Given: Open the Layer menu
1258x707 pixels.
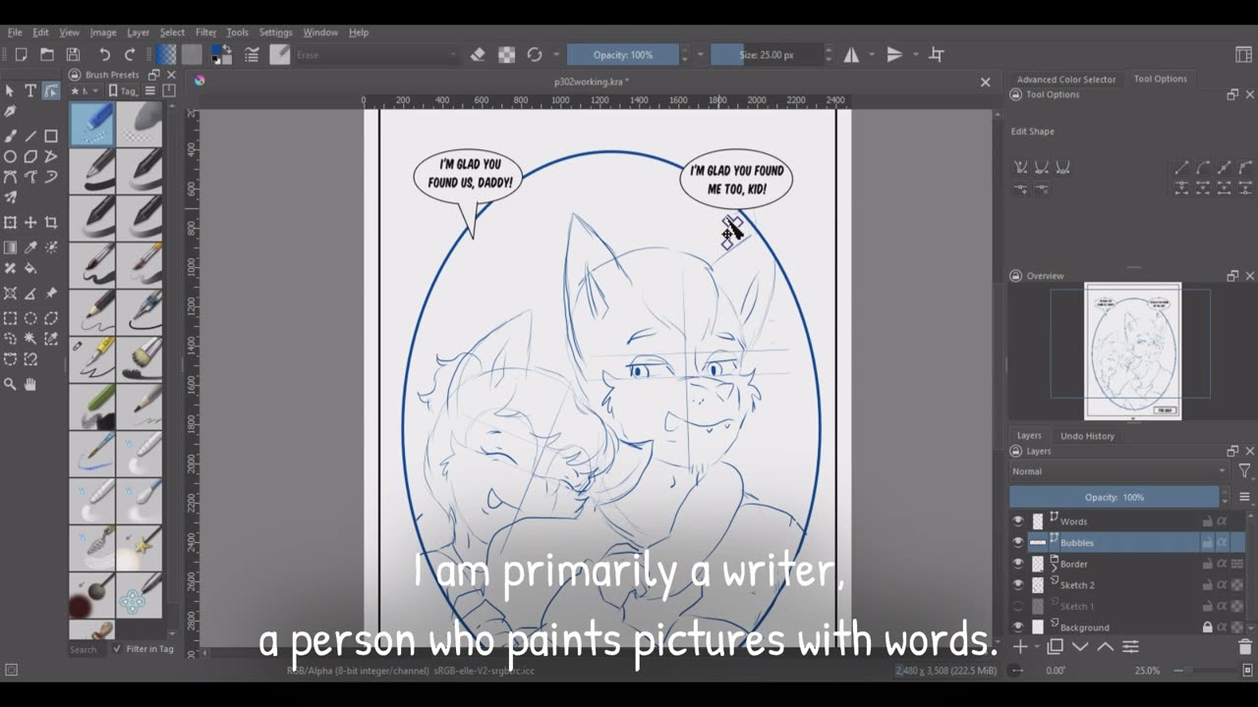Looking at the screenshot, I should 138,32.
